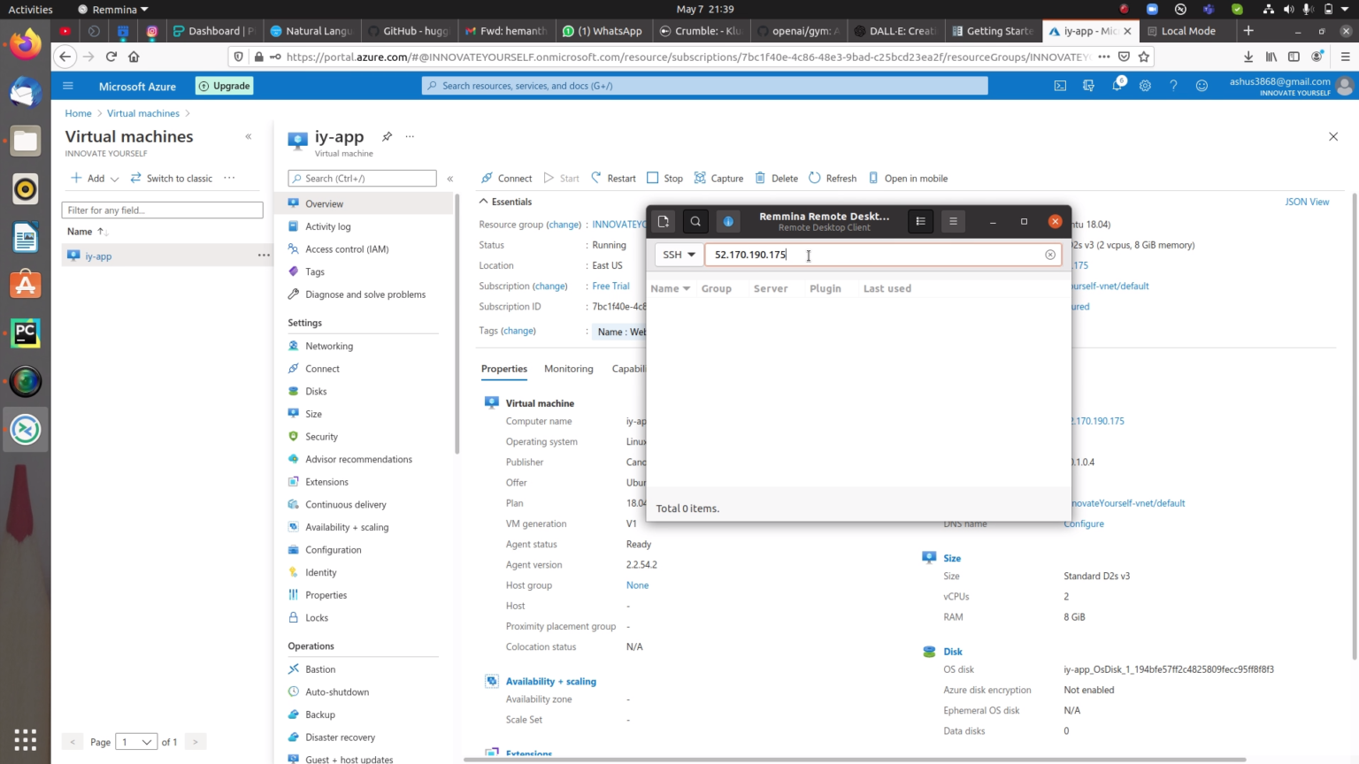Screen dimensions: 1359x764
Task: Open Azure notifications bell
Action: coord(1116,86)
